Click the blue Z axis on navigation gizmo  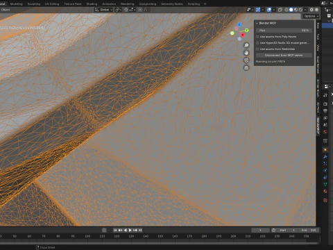coord(239,24)
